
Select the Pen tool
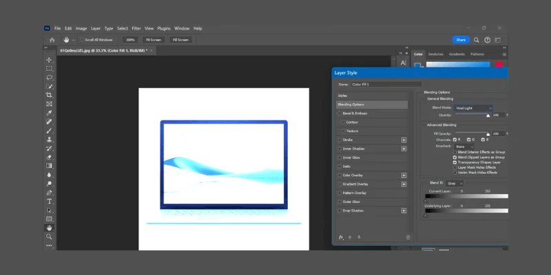tap(49, 192)
